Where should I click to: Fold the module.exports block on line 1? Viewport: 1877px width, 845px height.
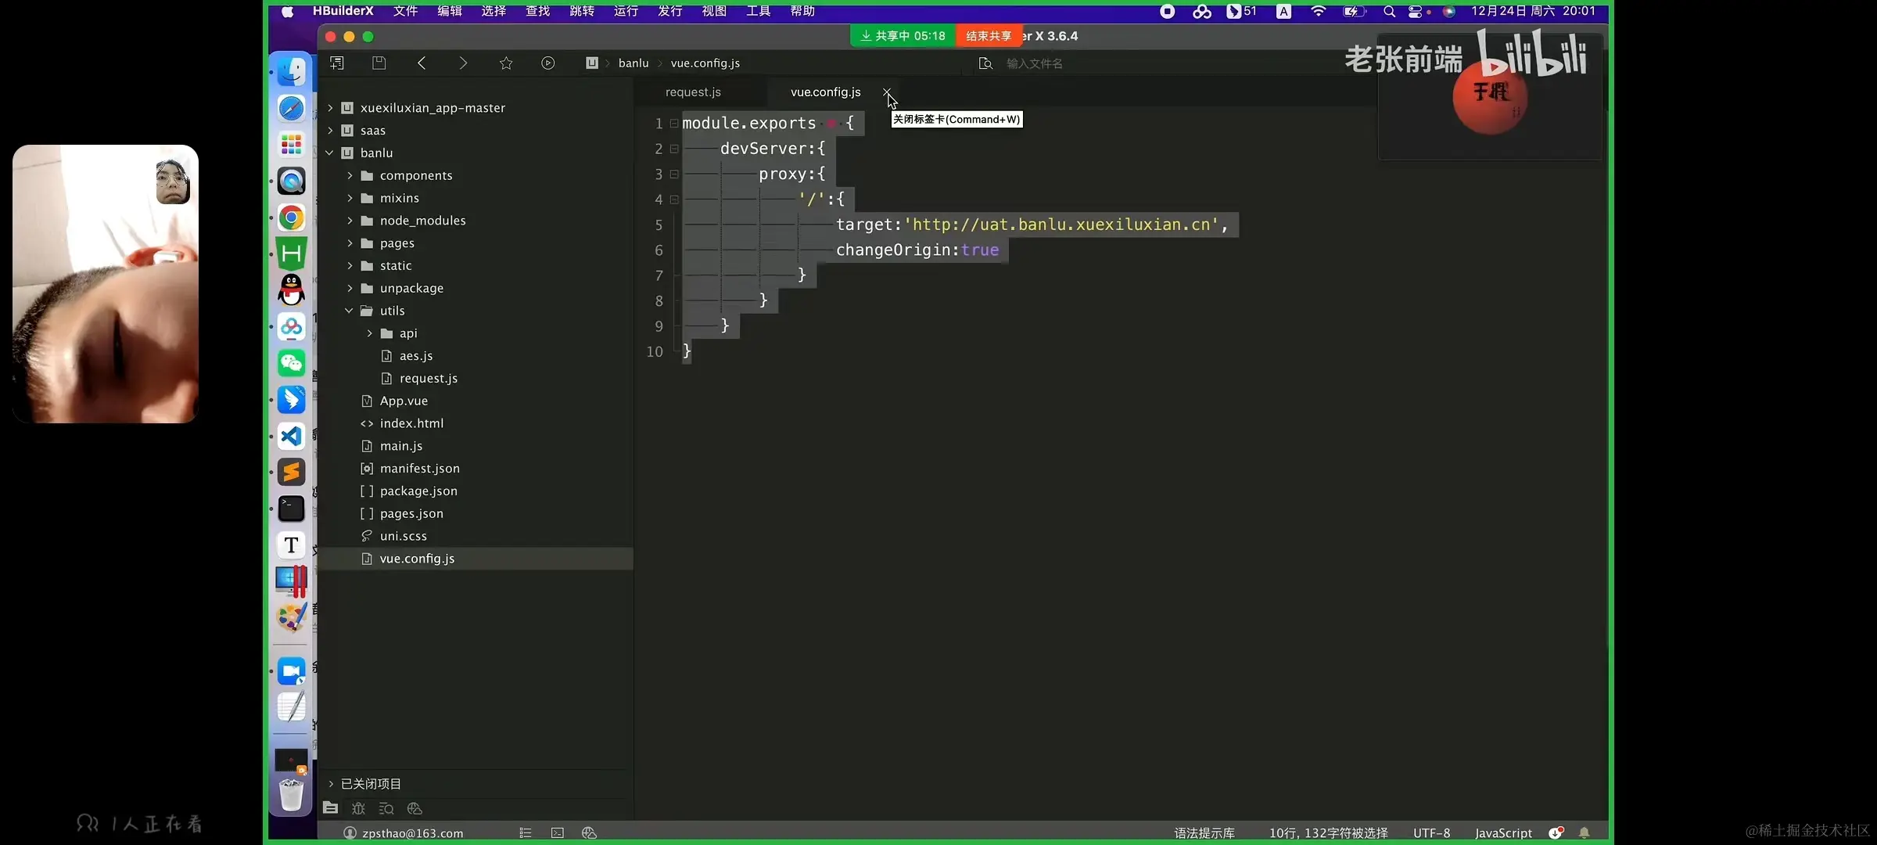674,124
